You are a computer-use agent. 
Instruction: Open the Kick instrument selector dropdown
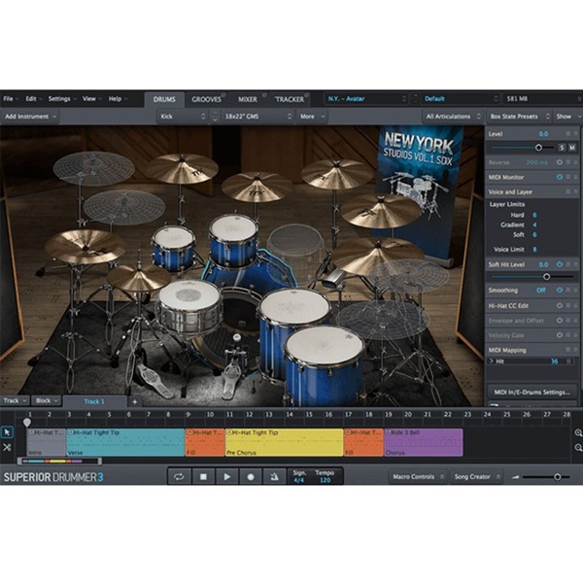point(183,117)
